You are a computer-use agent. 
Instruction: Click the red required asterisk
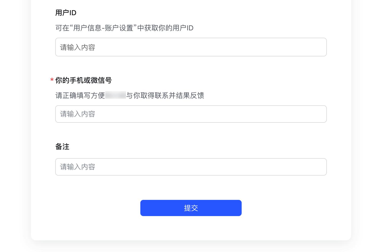click(x=52, y=80)
